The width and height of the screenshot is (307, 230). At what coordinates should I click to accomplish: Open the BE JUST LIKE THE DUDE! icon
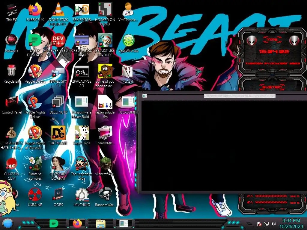(105, 40)
